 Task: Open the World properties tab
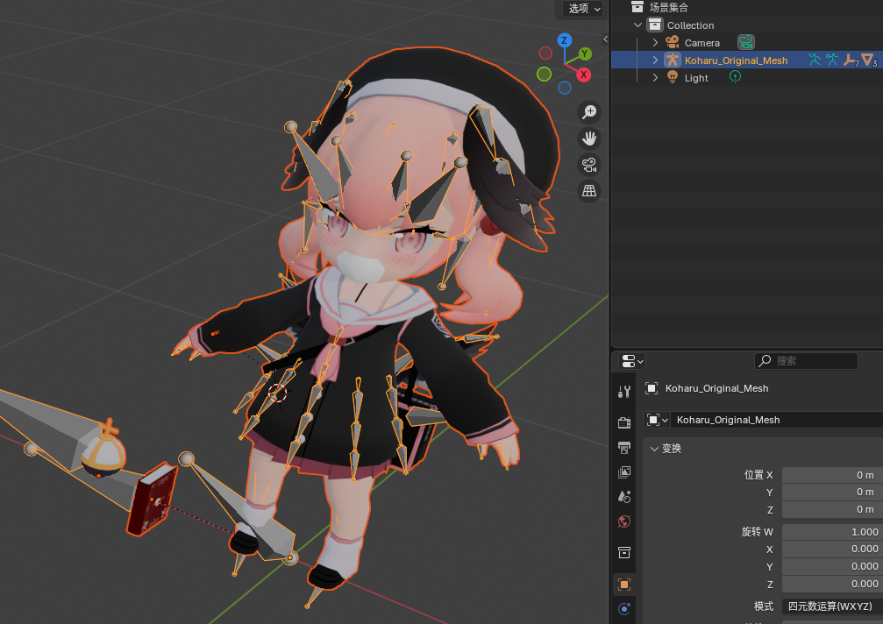[x=624, y=521]
